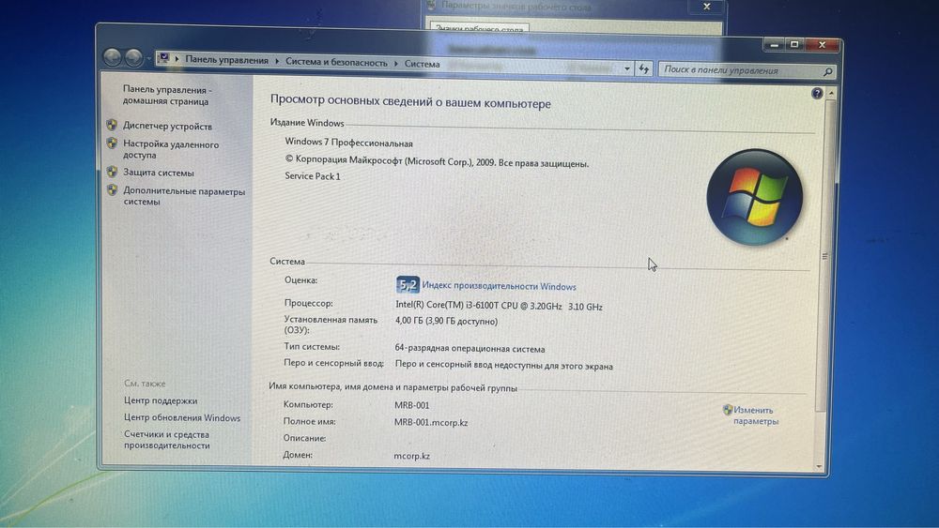Click shield icon beside Дополнительные параметры системы
This screenshot has width=939, height=528.
pos(112,190)
